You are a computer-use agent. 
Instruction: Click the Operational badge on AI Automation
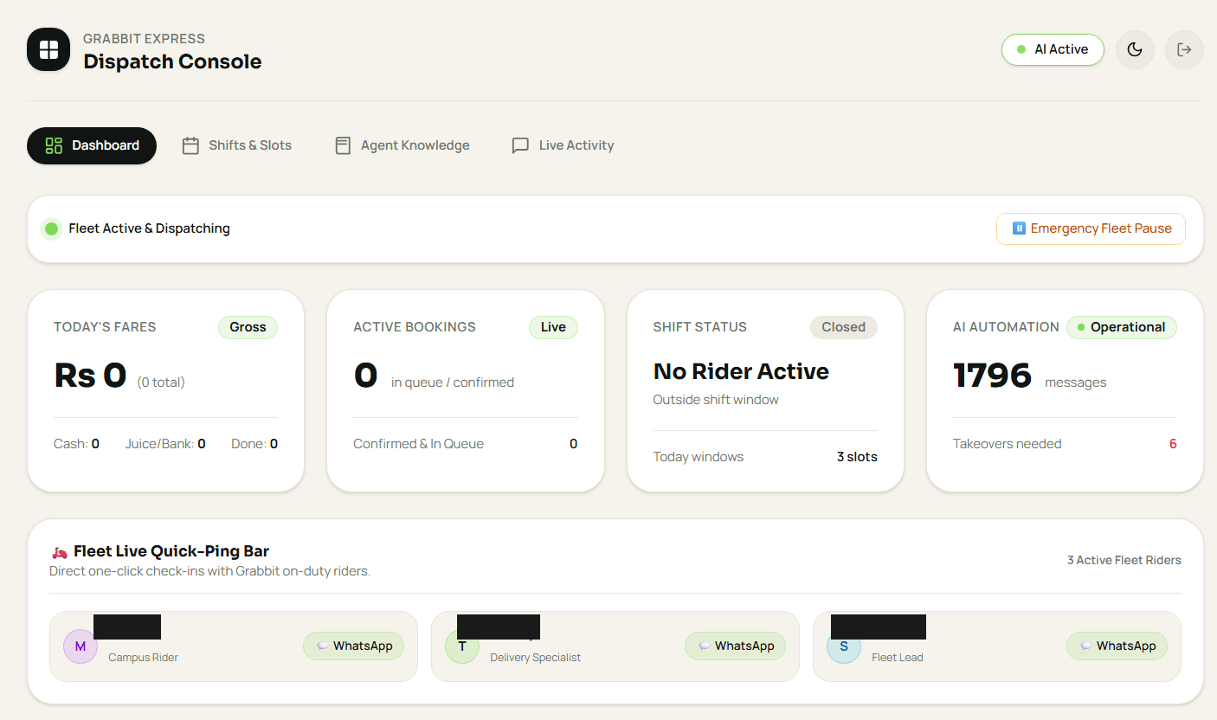[1122, 327]
